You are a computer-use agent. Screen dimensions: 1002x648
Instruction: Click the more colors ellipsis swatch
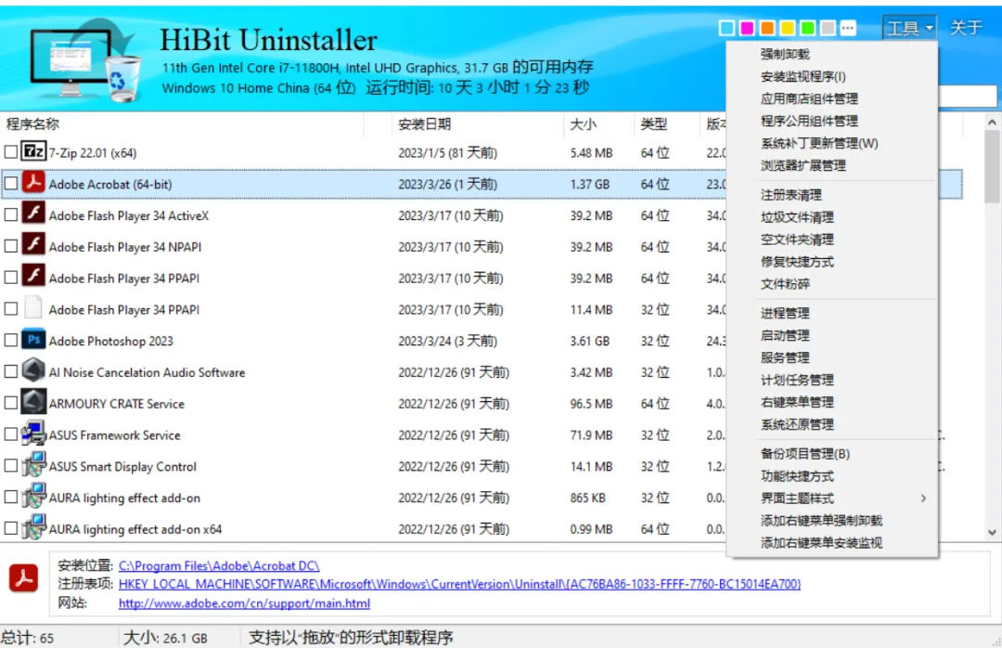tap(847, 28)
